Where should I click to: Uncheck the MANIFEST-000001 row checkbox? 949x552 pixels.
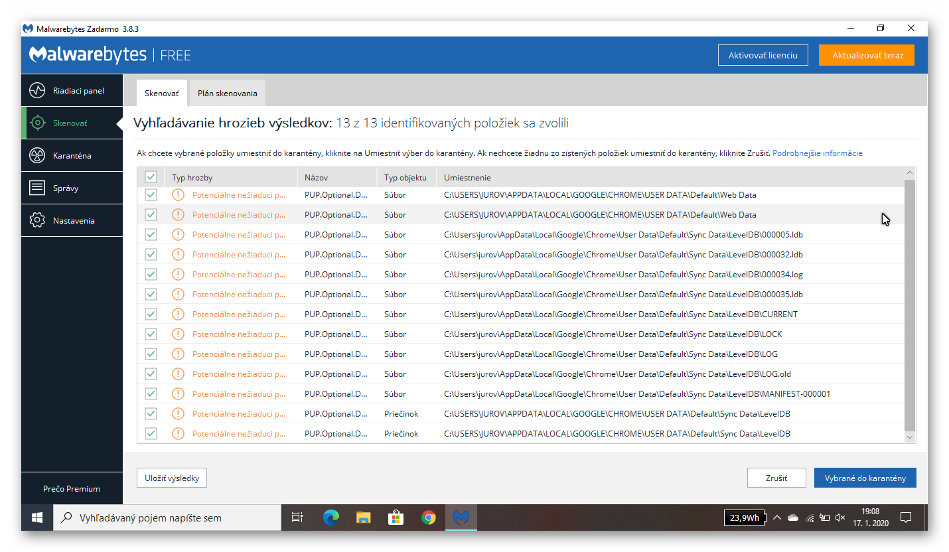(x=151, y=393)
